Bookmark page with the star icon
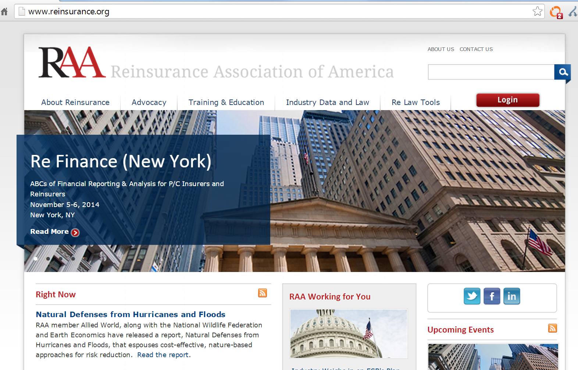The height and width of the screenshot is (370, 578). coord(537,11)
